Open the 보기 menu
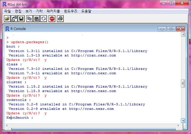 [29, 11]
